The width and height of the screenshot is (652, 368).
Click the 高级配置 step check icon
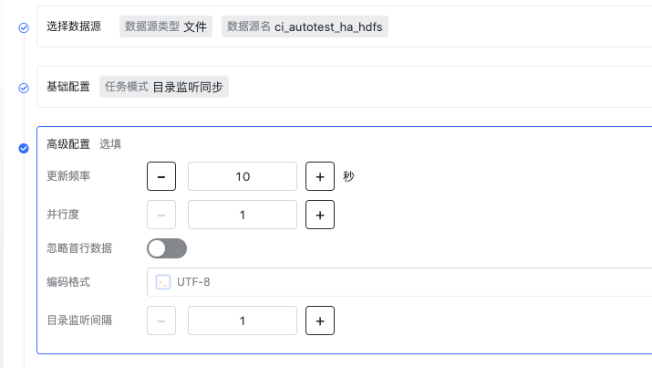tap(24, 148)
